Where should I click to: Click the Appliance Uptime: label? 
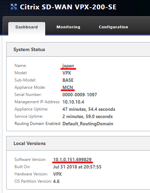tap(31, 109)
